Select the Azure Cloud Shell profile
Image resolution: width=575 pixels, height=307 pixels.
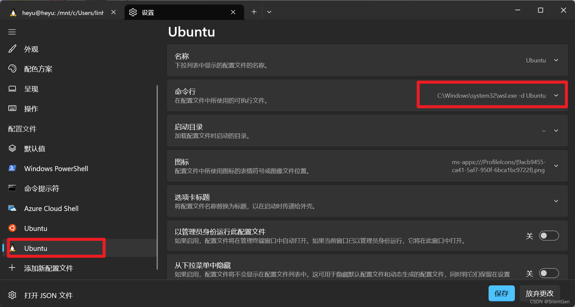[79, 209]
